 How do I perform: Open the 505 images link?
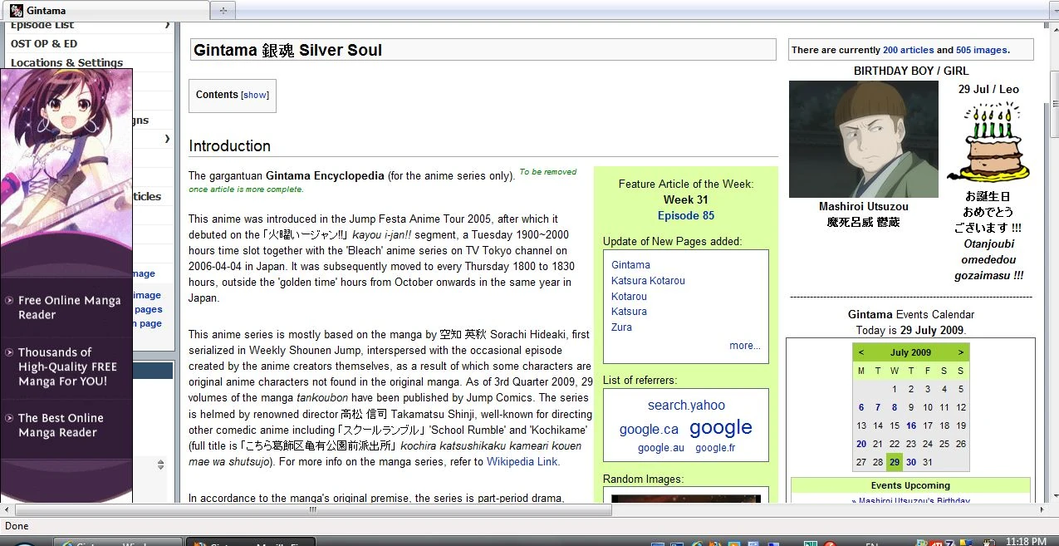981,50
